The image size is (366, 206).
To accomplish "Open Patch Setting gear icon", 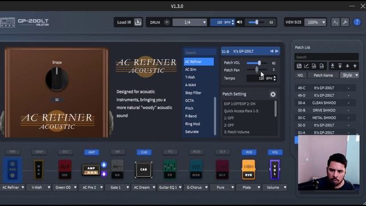I will (273, 94).
